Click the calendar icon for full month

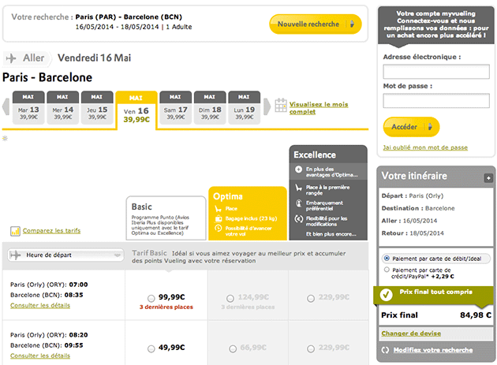click(x=281, y=105)
